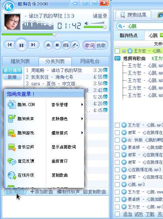The height and width of the screenshot is (219, 163).
Task: Toggle the 歌词 lyrics button
Action: coord(90,45)
